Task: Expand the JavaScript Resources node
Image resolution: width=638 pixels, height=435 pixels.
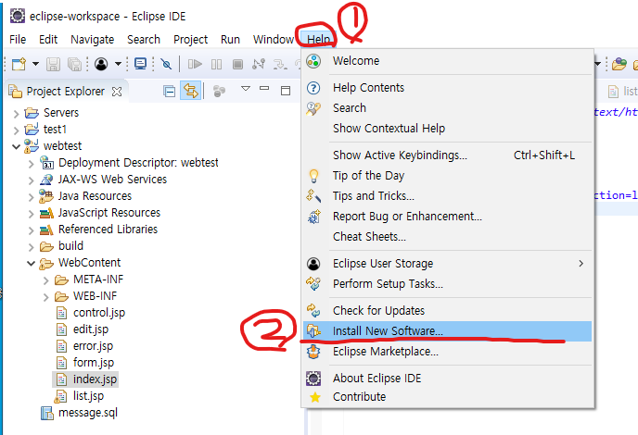Action: point(32,214)
